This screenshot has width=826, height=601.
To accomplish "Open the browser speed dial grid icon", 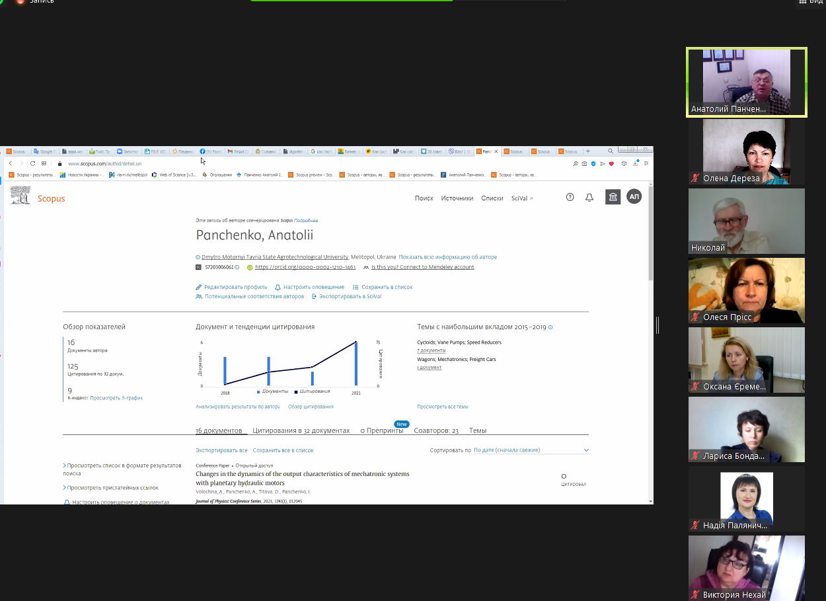I will click(x=44, y=163).
